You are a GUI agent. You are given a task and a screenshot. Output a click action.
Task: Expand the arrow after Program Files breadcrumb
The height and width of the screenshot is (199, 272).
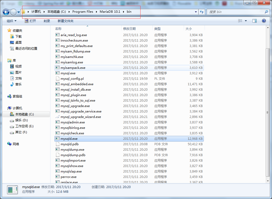[97, 12]
